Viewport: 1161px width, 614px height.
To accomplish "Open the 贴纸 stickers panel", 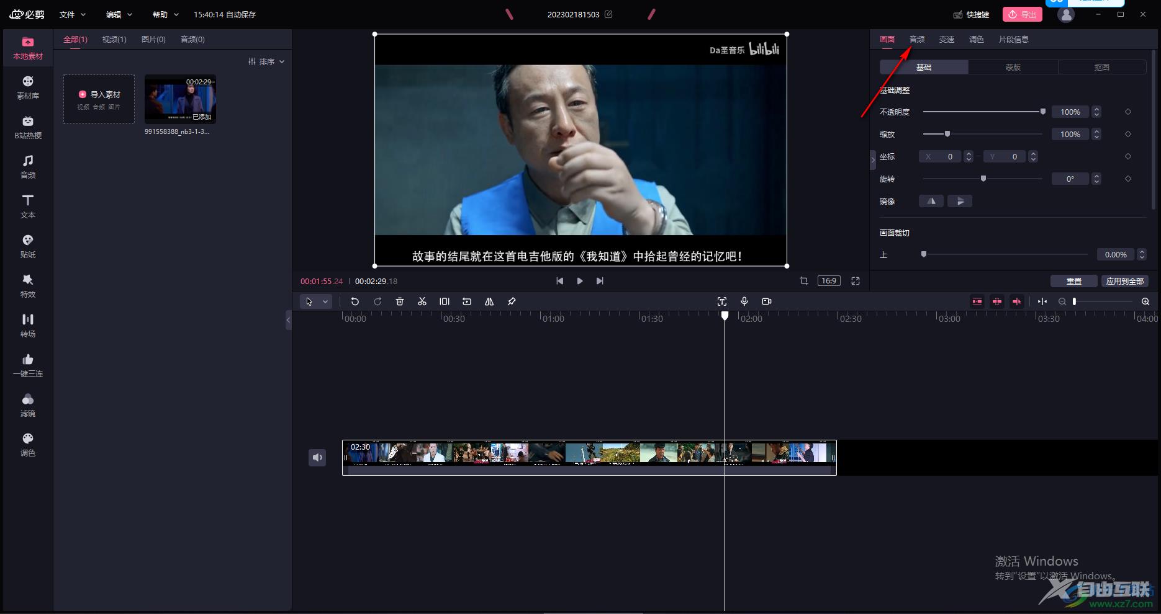I will pos(28,247).
